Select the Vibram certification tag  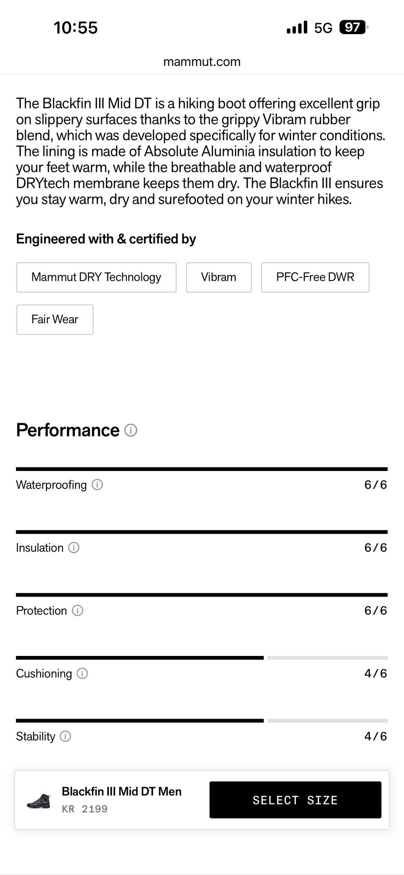[x=218, y=278]
